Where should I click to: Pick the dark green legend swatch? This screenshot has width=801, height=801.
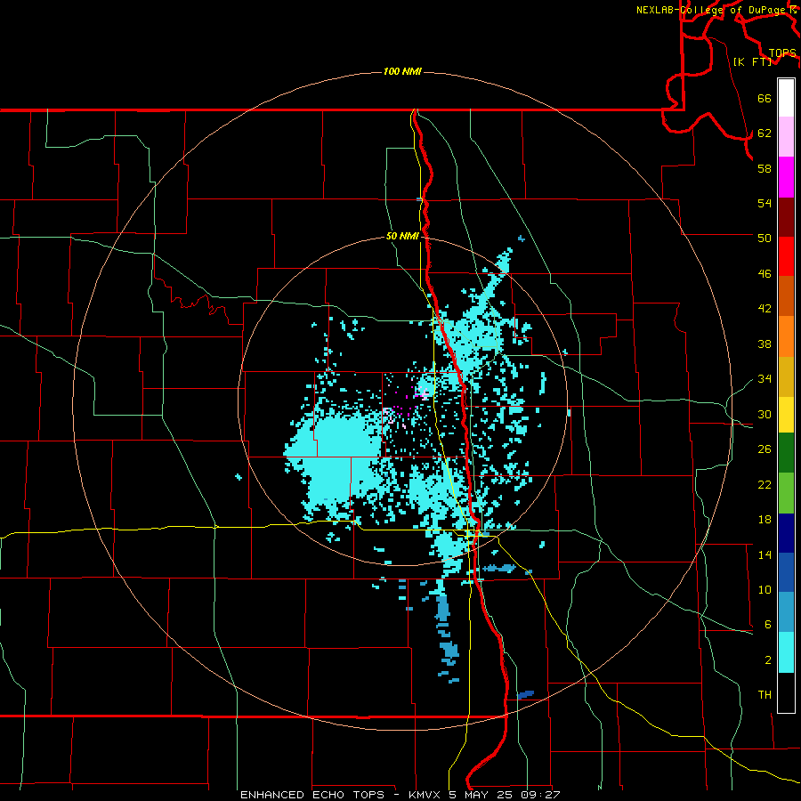[786, 453]
